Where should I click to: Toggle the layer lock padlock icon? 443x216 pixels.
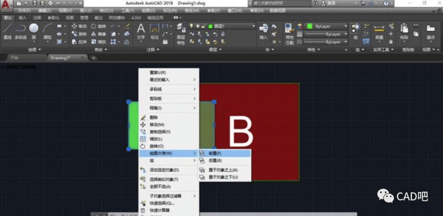[x=203, y=26]
